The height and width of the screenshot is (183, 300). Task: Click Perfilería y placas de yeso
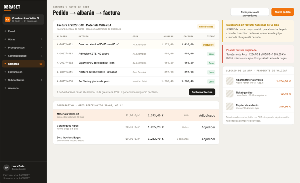pos(94,81)
